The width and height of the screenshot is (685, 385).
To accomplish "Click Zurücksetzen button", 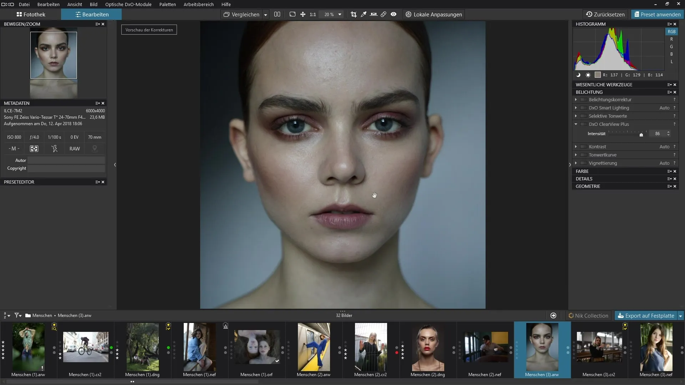I will click(605, 15).
